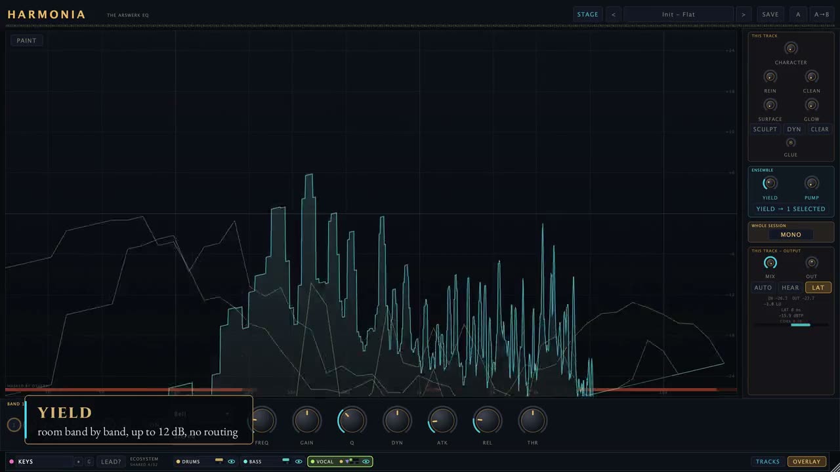840x472 pixels.
Task: Select the DYN mode
Action: pos(794,129)
